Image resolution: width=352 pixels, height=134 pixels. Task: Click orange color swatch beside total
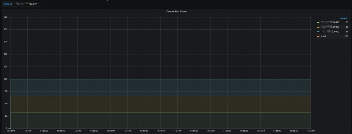pyautogui.click(x=318, y=37)
